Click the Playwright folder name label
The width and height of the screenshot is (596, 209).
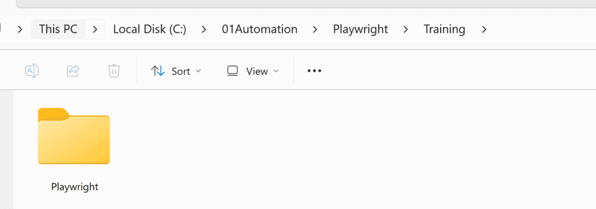(x=75, y=186)
